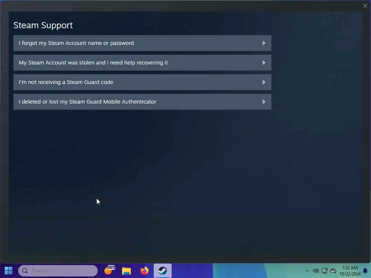Screen dimensions: 371x278
Task: Choose 'I'm not receiving a Steam Guard code'
Action: [x=142, y=82]
